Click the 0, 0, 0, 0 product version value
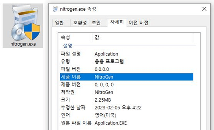Screen dimensions: 214x130 click(104, 85)
